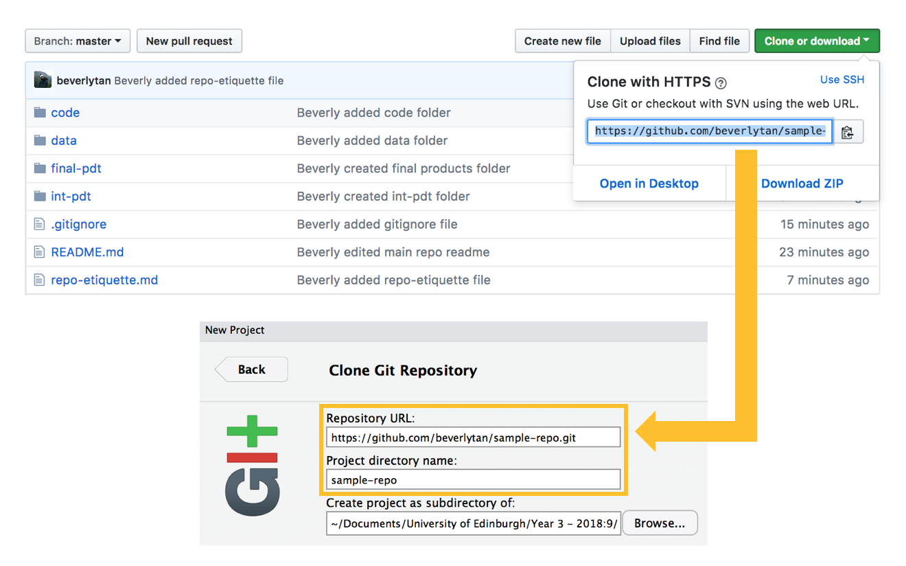This screenshot has width=906, height=566.
Task: Open the code folder
Action: pos(65,112)
